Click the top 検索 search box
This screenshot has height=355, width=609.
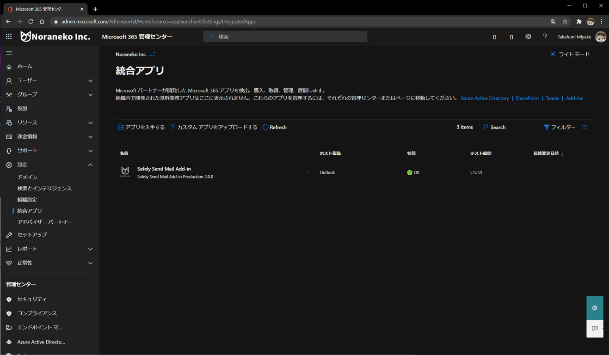point(285,37)
